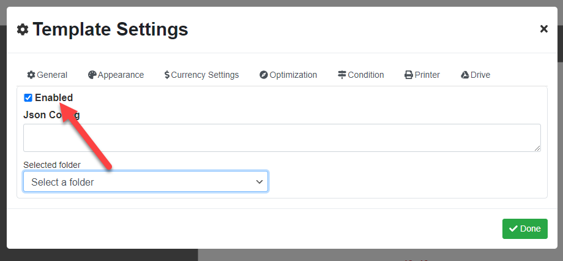Click the Enabled checkbox label
The width and height of the screenshot is (563, 261).
54,98
